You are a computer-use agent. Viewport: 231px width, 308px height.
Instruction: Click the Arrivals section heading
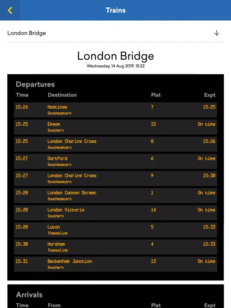click(29, 295)
